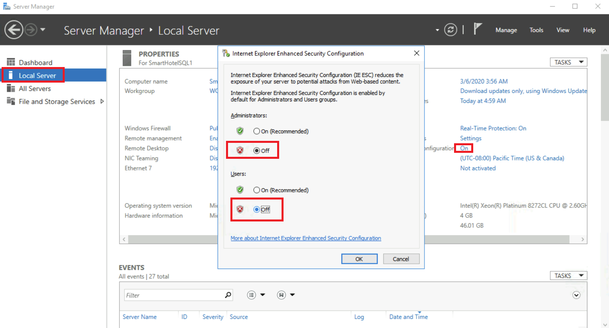This screenshot has height=328, width=609.
Task: Open Real-Time Protection: On link
Action: (493, 128)
